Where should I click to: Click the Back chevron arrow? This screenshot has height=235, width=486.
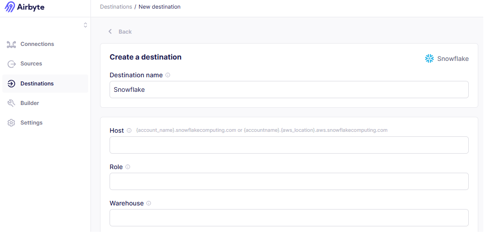[x=110, y=32]
